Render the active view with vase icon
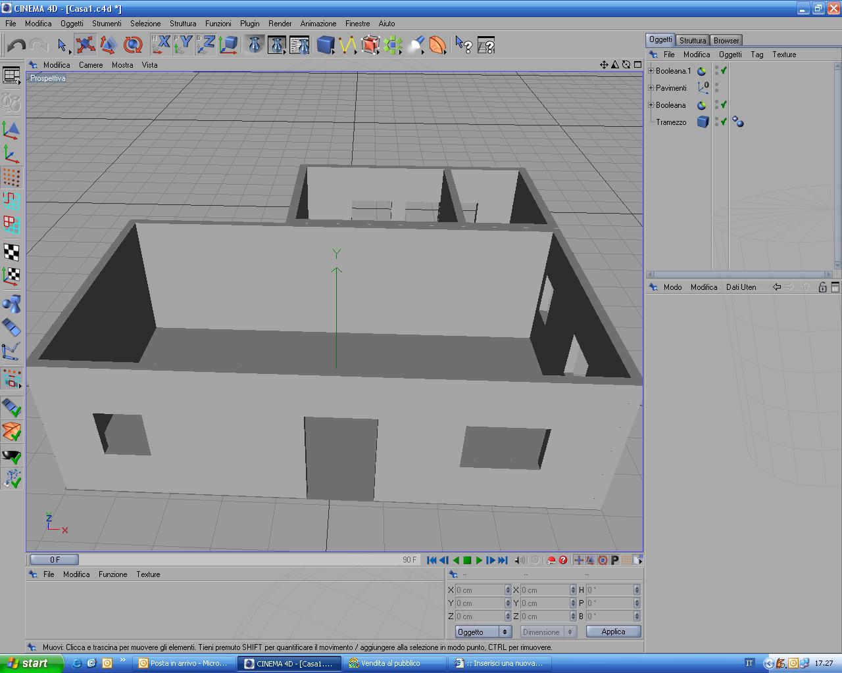Viewport: 842px width, 673px height. click(x=255, y=45)
